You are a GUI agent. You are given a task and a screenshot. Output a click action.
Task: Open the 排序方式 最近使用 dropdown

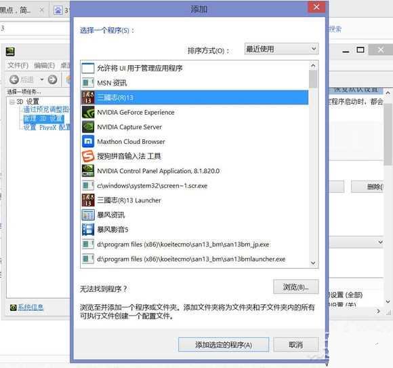[x=281, y=49]
